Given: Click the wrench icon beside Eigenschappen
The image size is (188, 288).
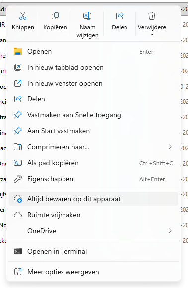Looking at the screenshot, I should point(18,179).
